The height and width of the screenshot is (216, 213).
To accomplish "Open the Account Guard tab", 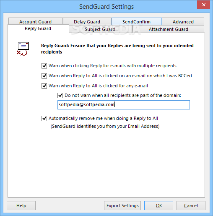I will pyautogui.click(x=36, y=22).
